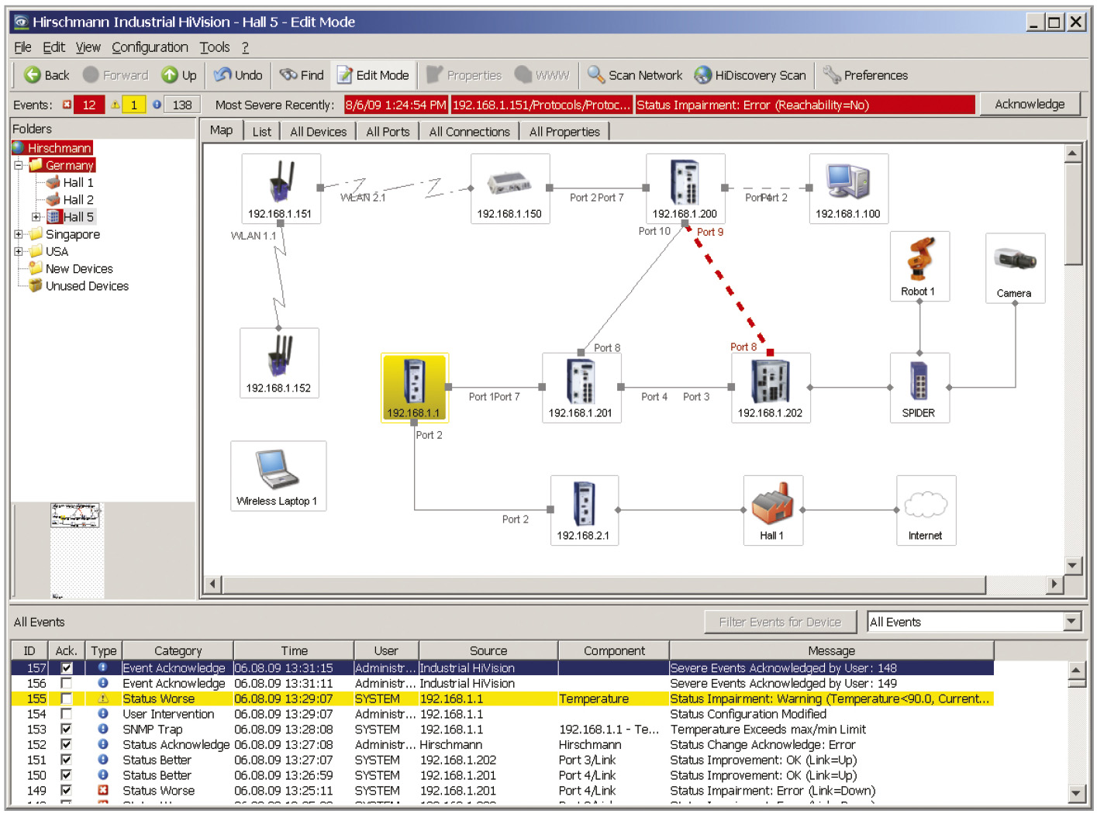Toggle acknowledge box for event 151
Viewport: 1097px width, 814px height.
click(67, 761)
